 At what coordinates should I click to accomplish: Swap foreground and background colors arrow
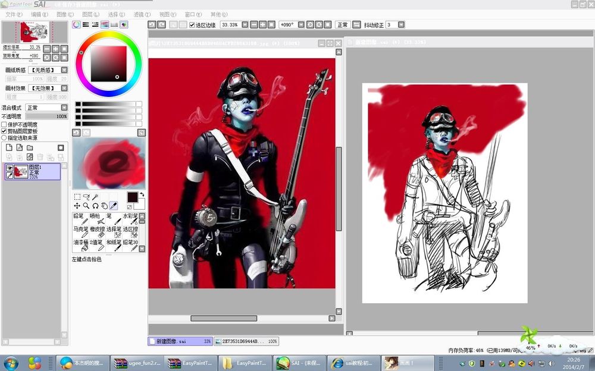pyautogui.click(x=142, y=194)
